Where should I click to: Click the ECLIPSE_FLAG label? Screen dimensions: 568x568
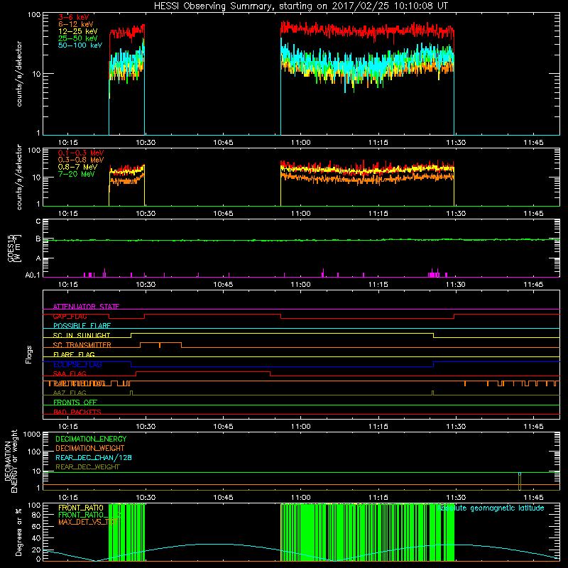77,364
